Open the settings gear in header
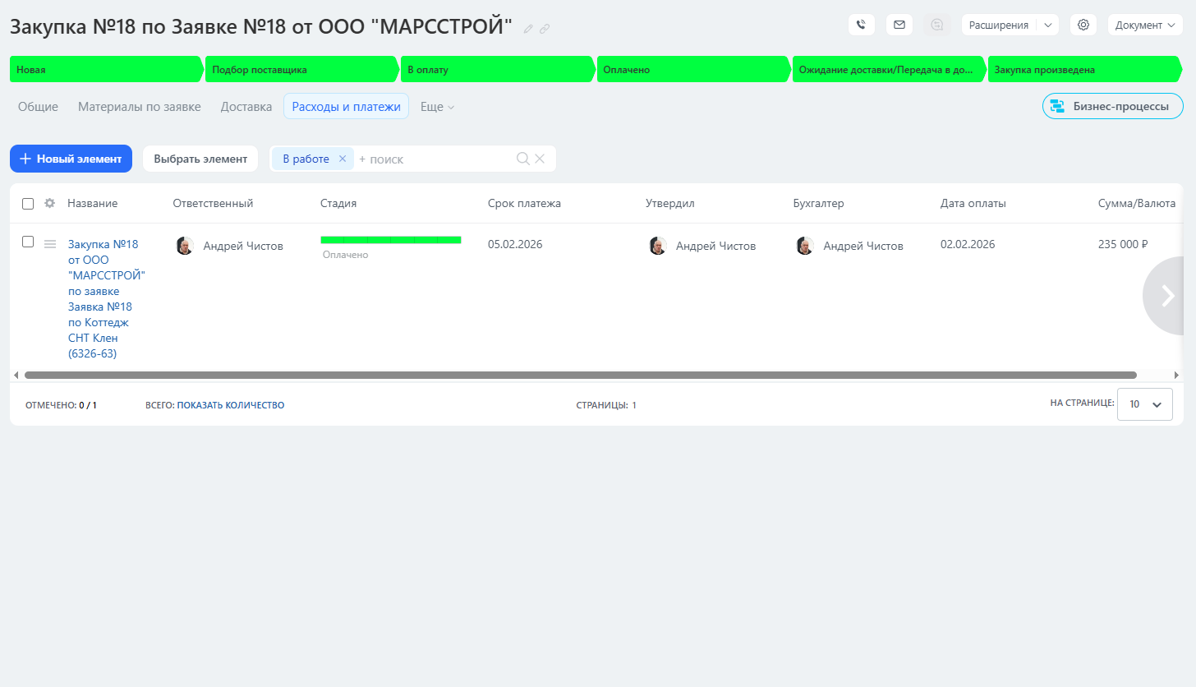The width and height of the screenshot is (1196, 687). click(1083, 25)
